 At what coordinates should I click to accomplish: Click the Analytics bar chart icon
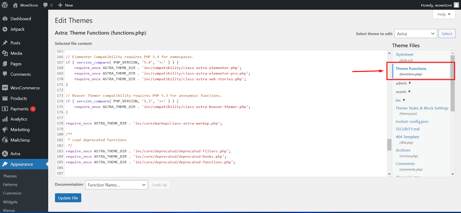point(5,119)
